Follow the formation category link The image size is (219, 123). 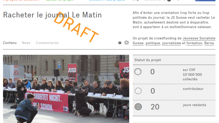194,43
